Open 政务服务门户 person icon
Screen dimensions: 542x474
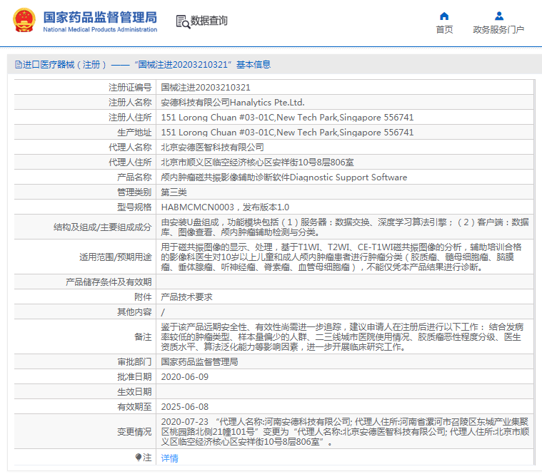click(x=498, y=16)
